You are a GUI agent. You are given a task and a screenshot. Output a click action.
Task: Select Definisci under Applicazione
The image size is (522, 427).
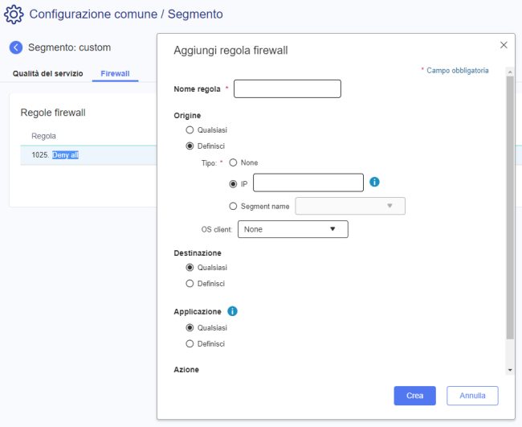190,344
